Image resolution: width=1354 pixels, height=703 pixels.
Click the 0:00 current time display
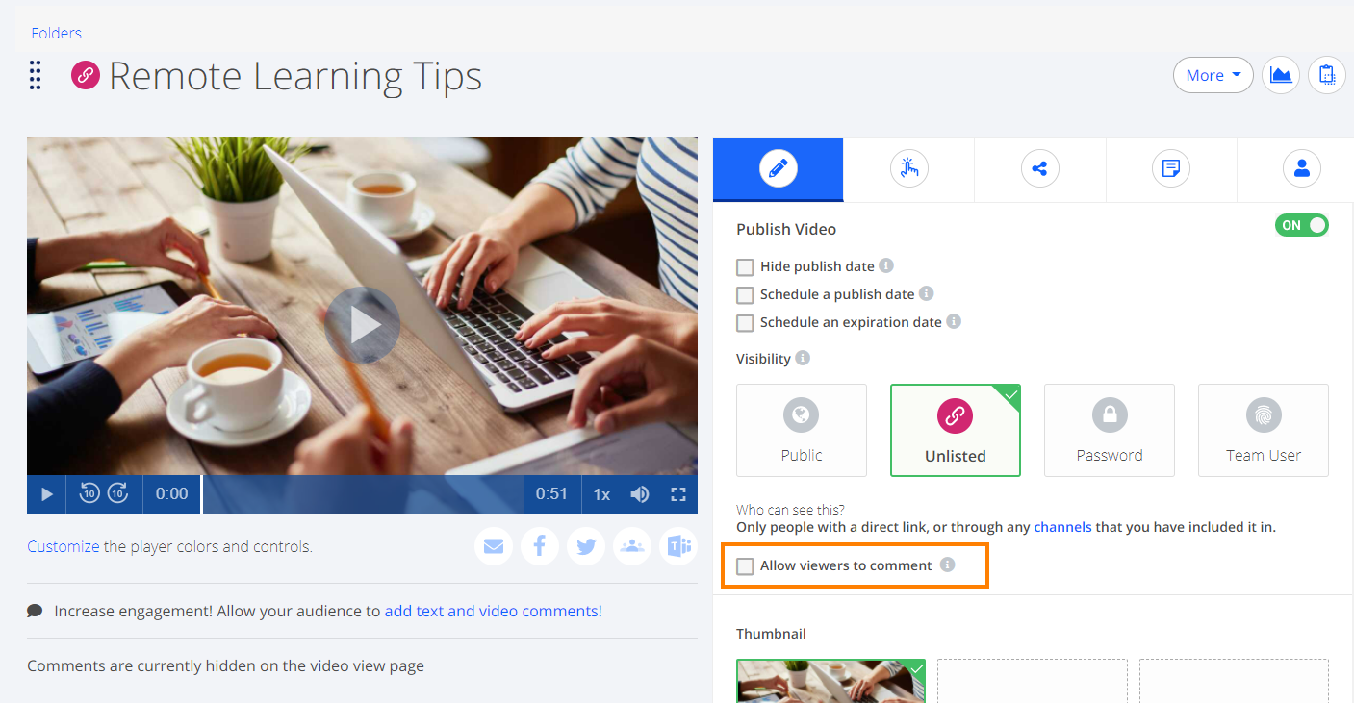click(172, 494)
